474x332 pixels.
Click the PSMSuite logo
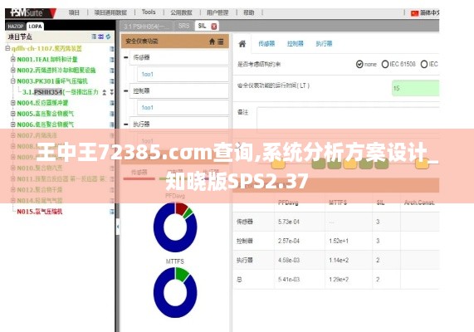point(31,13)
